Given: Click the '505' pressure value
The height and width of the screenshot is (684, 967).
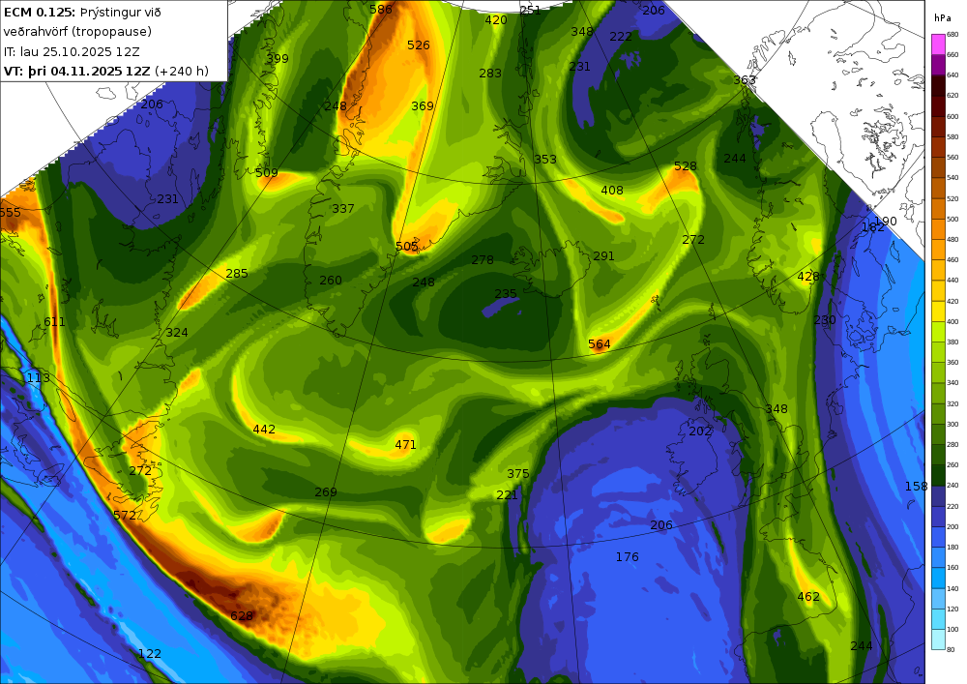Looking at the screenshot, I should 407,247.
